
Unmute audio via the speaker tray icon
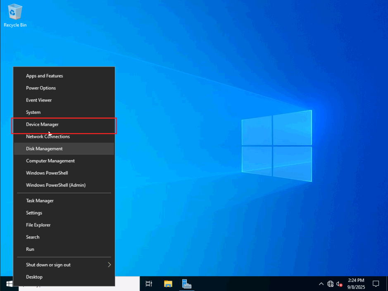point(339,284)
